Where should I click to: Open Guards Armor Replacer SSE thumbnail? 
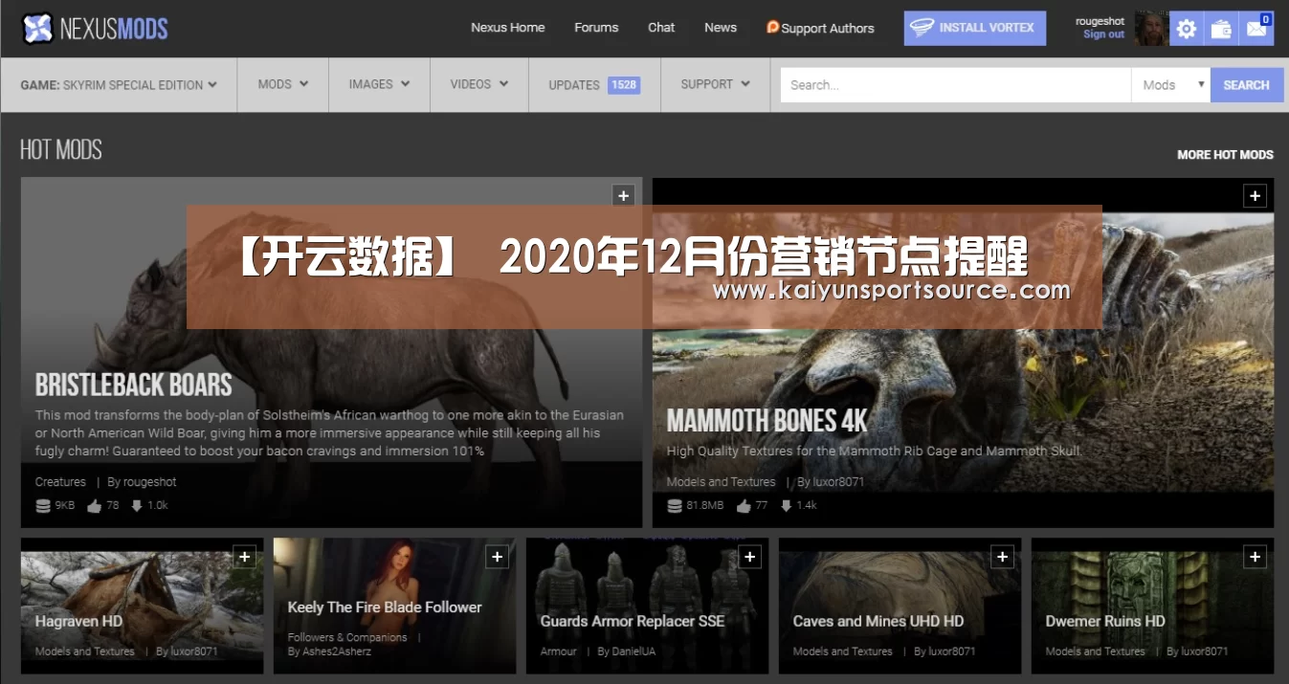point(647,606)
